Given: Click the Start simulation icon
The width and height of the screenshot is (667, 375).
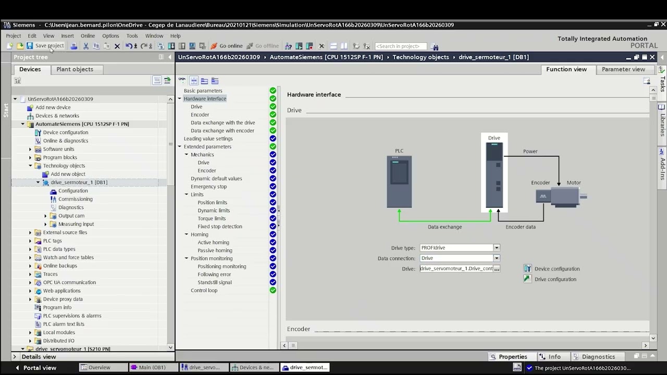Looking at the screenshot, I should 192,46.
